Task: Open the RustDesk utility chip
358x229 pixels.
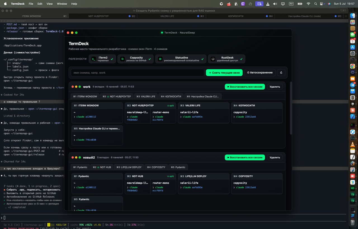Action: coord(227,59)
